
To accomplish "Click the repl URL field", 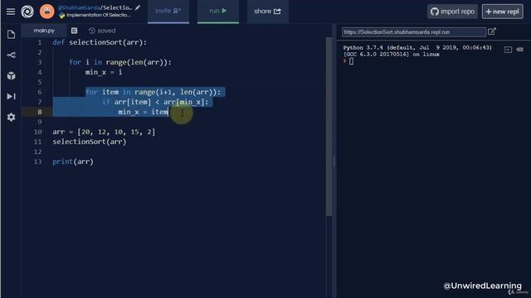I will point(414,32).
